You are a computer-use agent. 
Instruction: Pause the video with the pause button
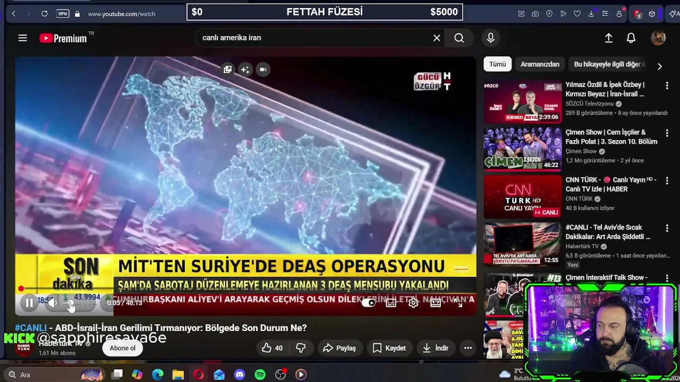[29, 303]
